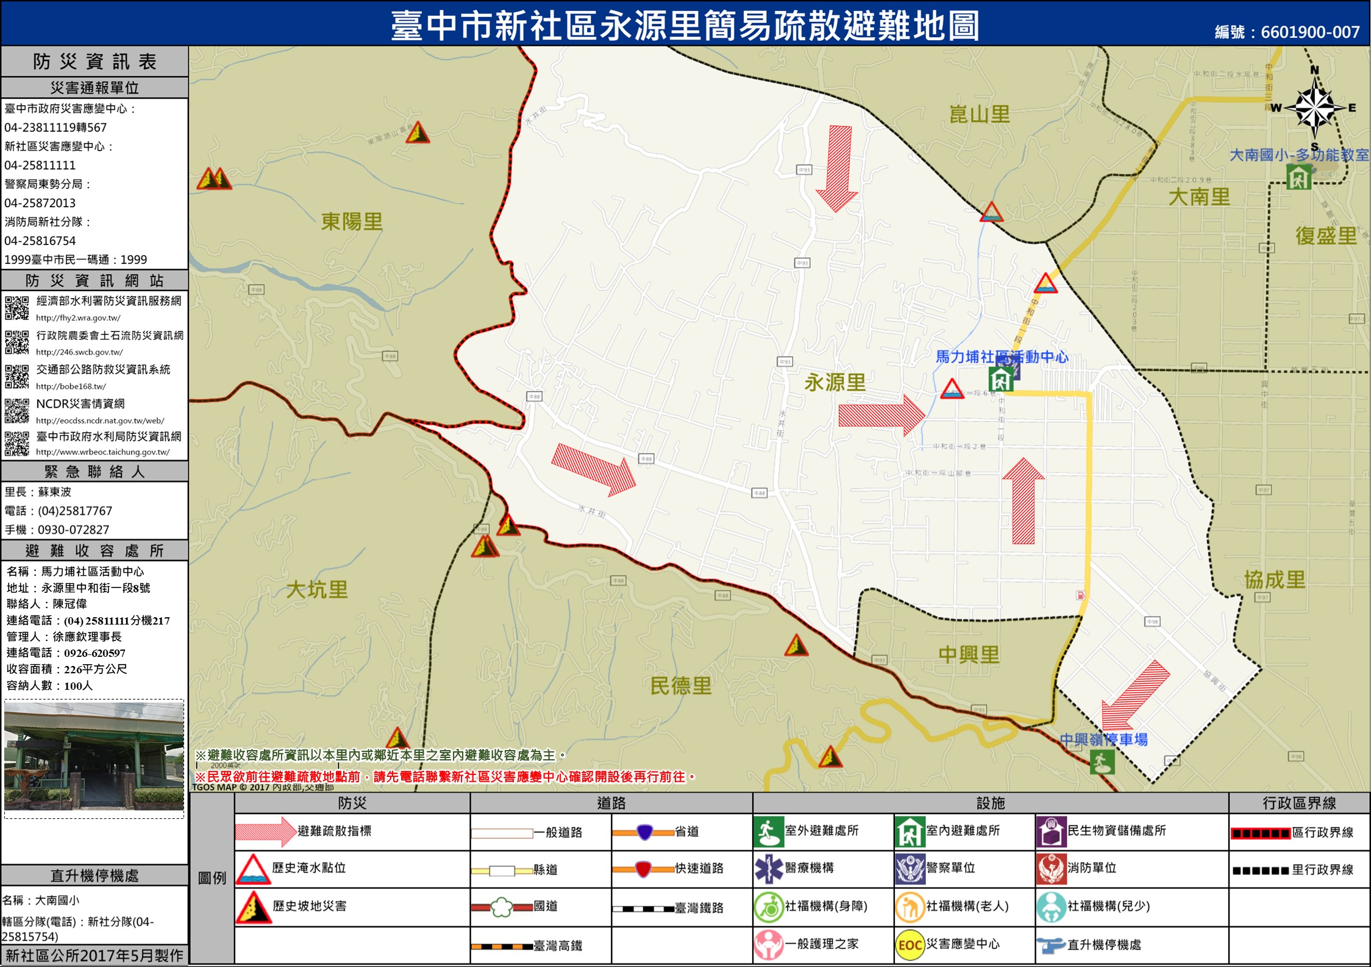Click the map number 6601900-007
1371x967 pixels.
(1310, 32)
